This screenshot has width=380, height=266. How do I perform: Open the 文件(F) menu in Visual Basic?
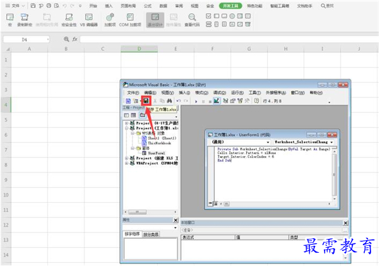pyautogui.click(x=133, y=93)
